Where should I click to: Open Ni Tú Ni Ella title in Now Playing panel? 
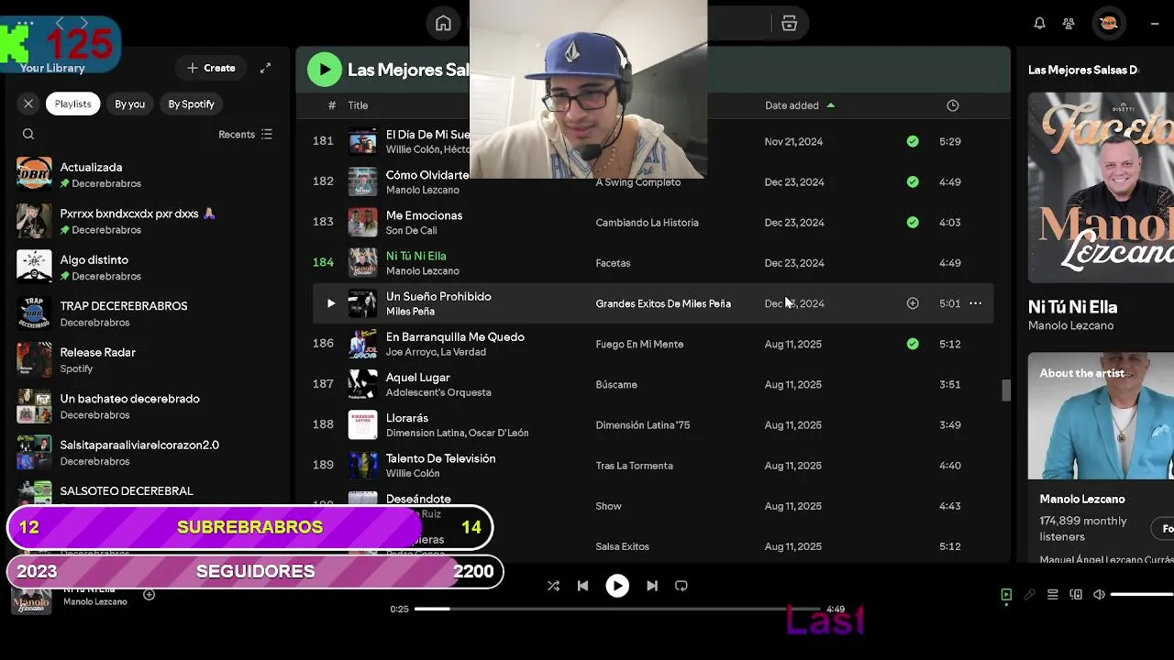point(1072,307)
